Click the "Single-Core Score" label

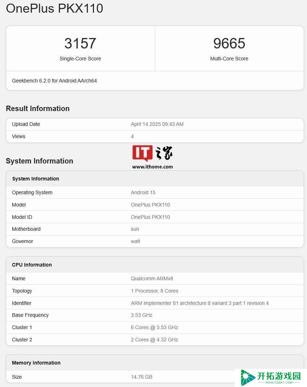click(80, 59)
